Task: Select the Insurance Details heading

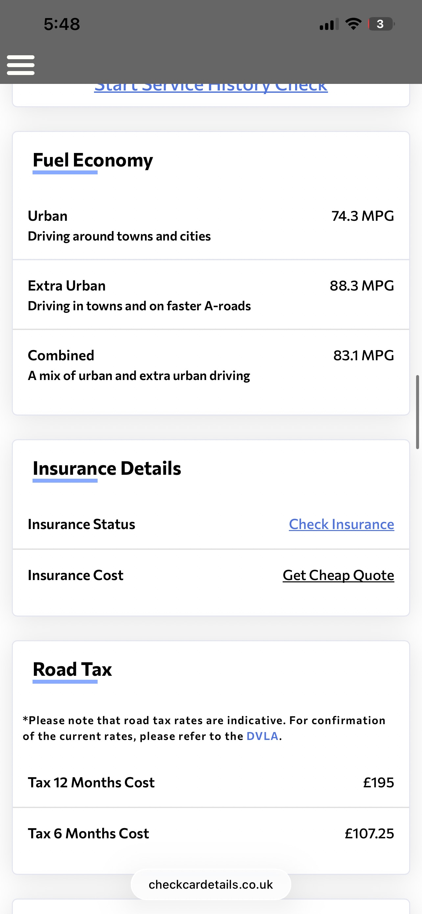Action: pos(107,469)
